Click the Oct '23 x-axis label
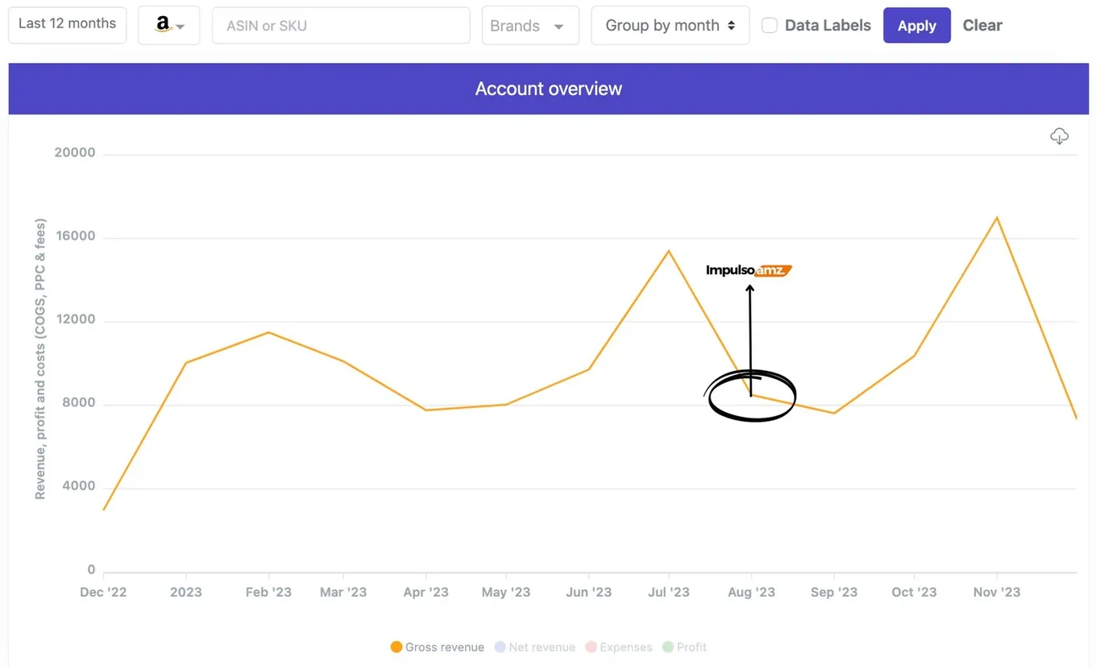The width and height of the screenshot is (1096, 670). coord(914,592)
